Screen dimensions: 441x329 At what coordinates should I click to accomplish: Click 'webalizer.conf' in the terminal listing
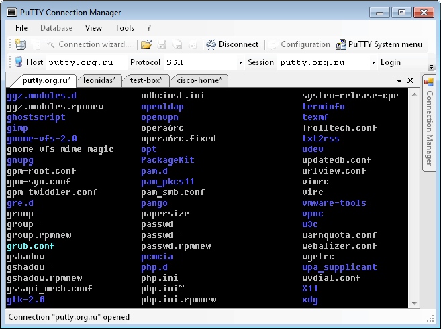click(x=340, y=246)
